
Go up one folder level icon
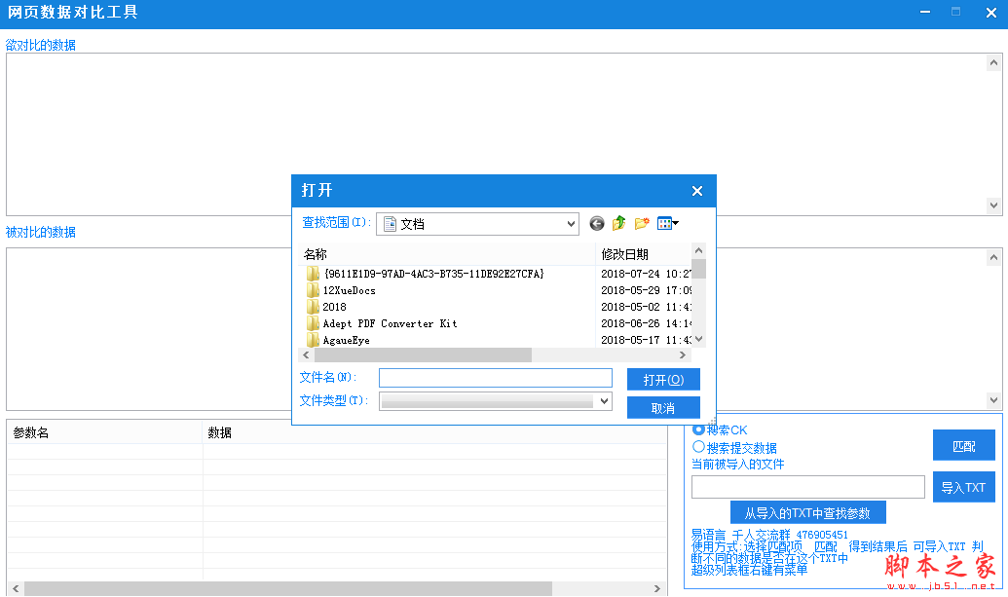[619, 224]
